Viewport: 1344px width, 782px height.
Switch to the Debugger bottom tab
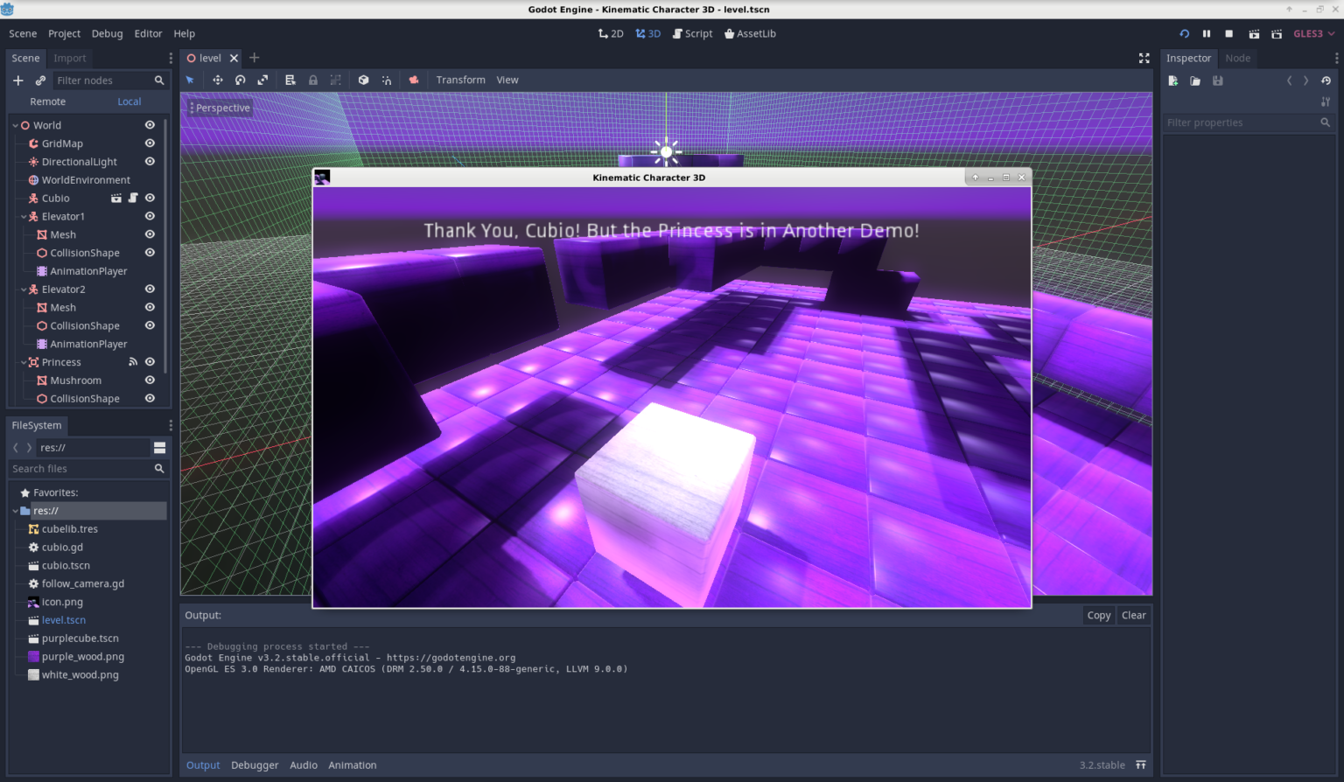255,765
